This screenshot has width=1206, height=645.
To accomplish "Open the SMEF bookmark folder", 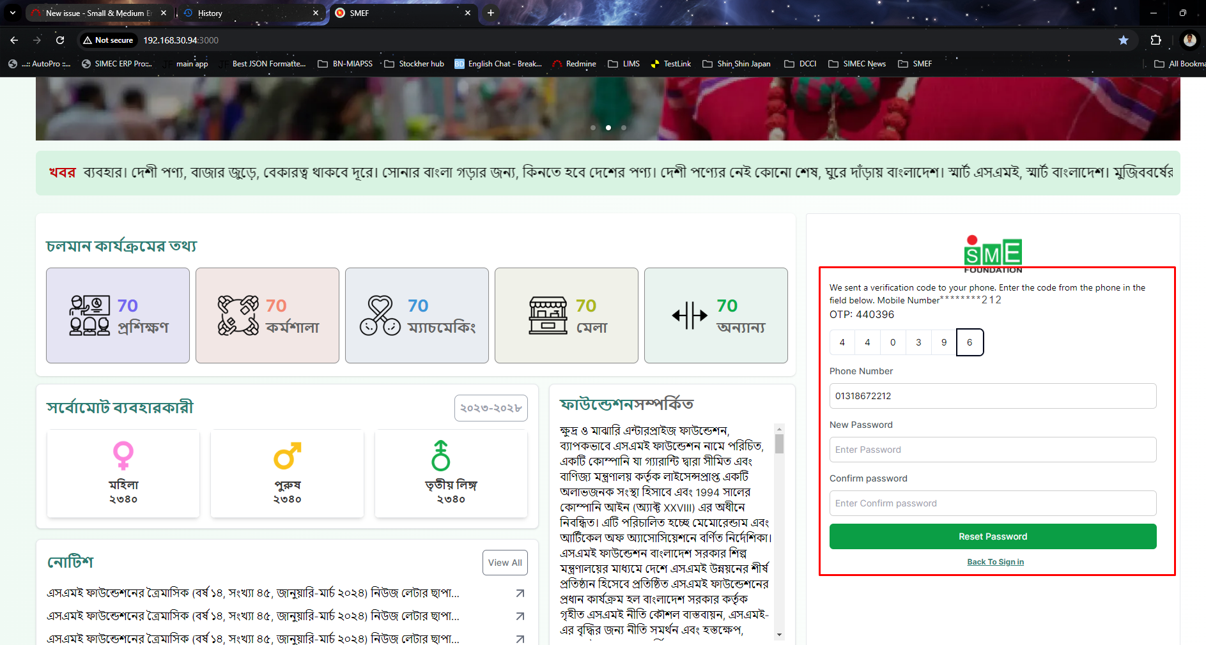I will click(915, 64).
